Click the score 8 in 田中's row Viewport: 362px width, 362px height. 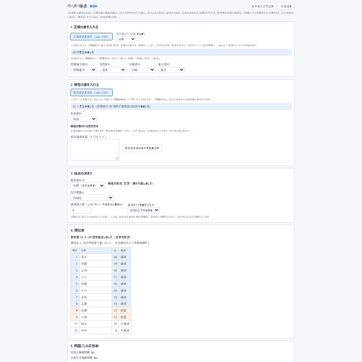pos(116,331)
